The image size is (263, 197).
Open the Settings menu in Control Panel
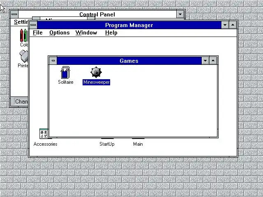[21, 22]
